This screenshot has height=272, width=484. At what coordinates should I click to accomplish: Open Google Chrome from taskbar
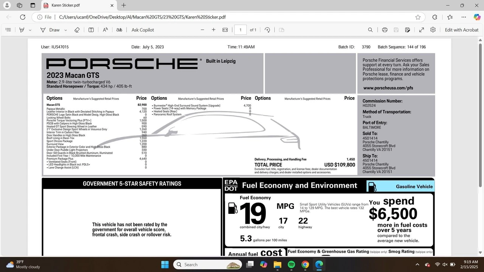point(305,264)
